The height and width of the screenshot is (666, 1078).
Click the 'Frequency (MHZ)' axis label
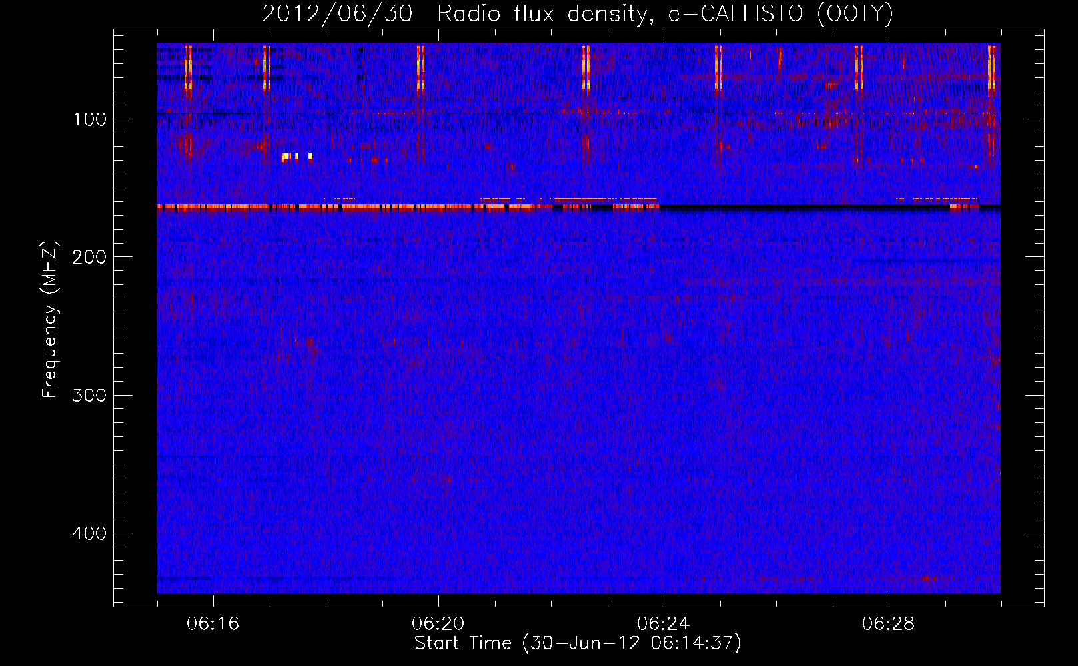tap(50, 320)
